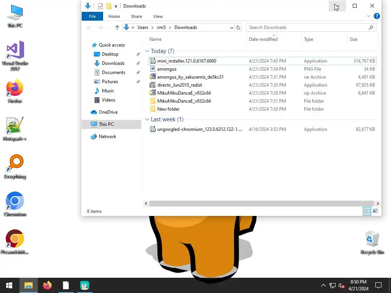This screenshot has height=293, width=391.
Task: Click File Explorer on the taskbar
Action: 28,285
